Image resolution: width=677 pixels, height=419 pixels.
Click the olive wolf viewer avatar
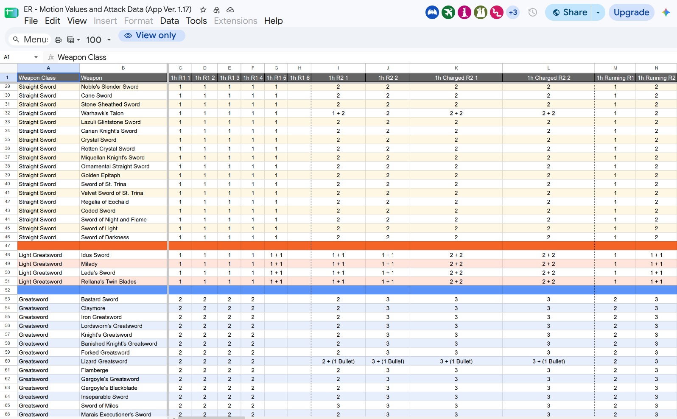(481, 12)
